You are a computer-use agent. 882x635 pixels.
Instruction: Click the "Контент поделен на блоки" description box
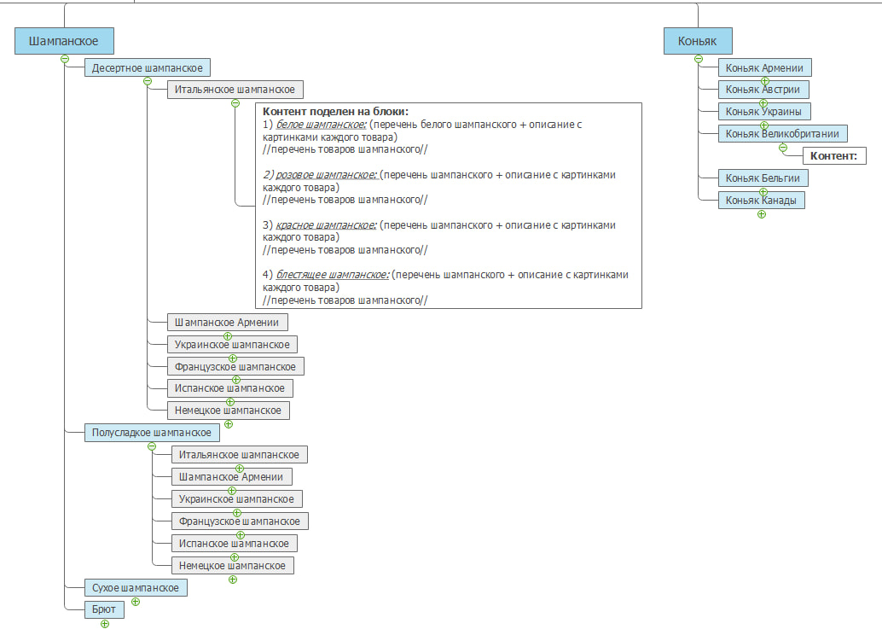[448, 205]
